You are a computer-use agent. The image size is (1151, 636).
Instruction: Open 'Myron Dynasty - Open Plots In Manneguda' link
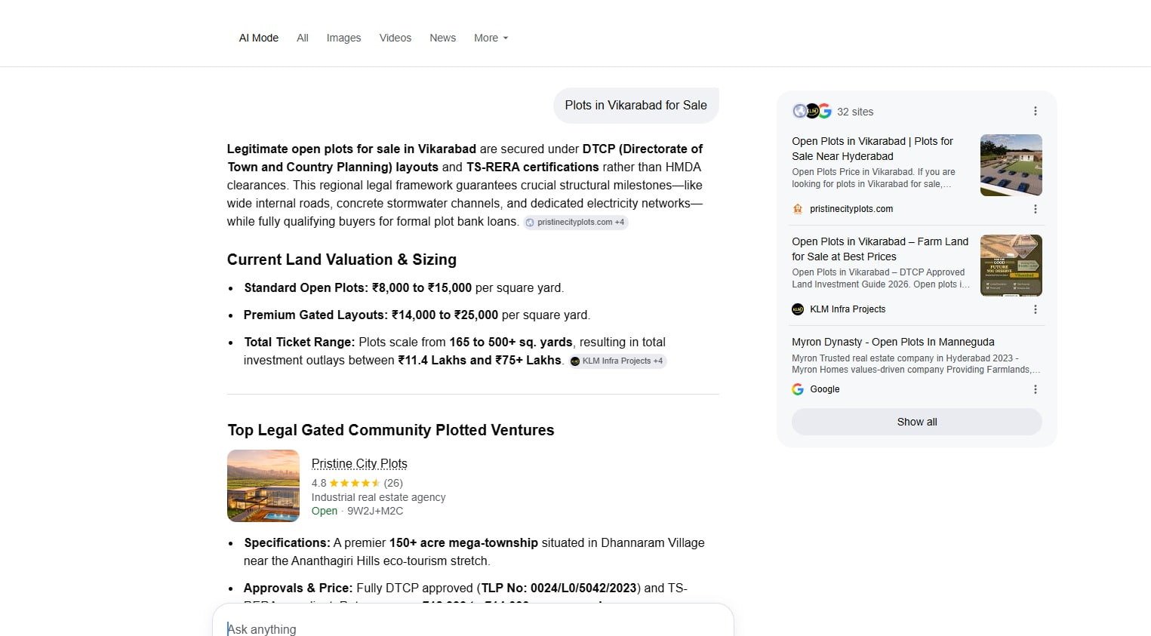click(x=893, y=342)
